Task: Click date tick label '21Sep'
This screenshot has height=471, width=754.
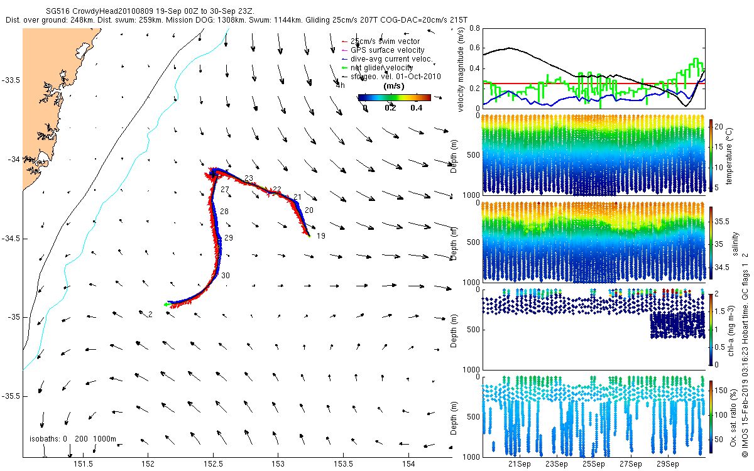Action: 520,464
